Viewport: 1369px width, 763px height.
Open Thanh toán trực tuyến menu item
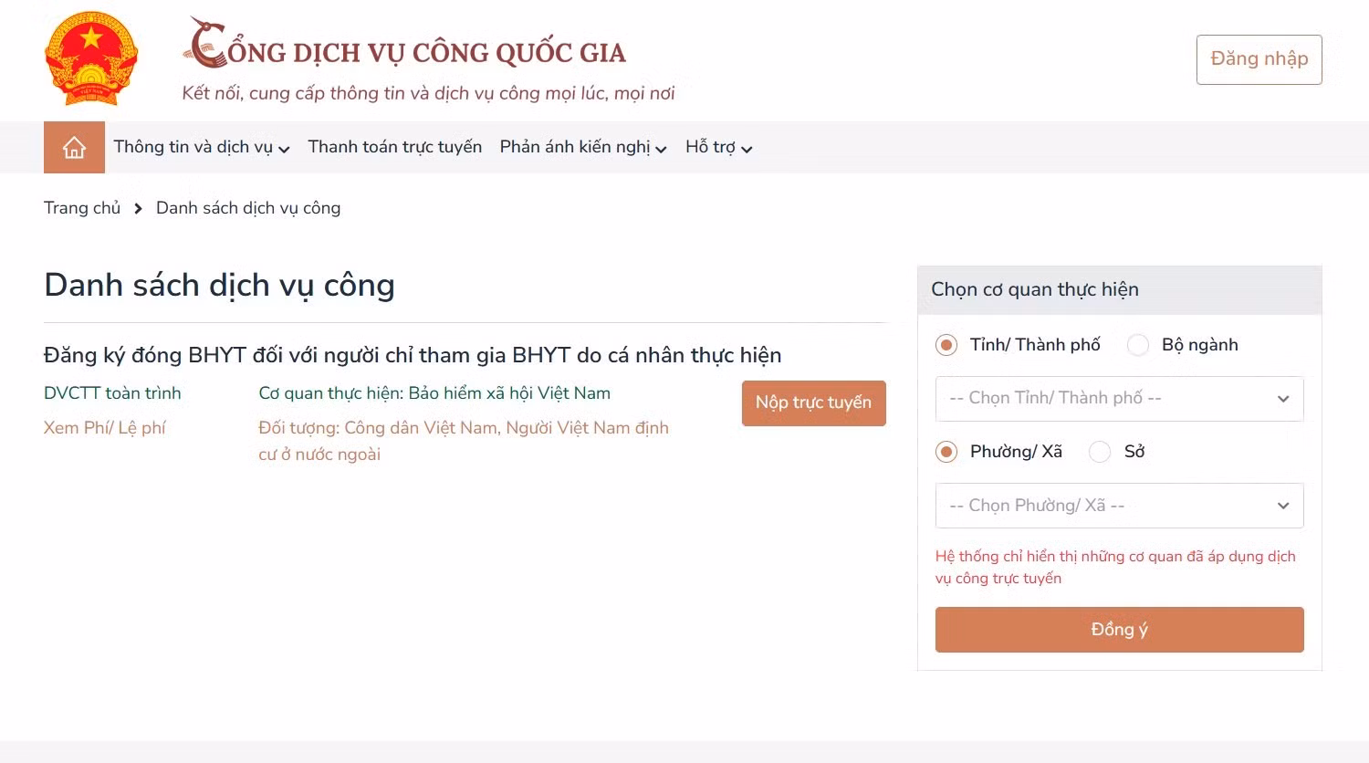(395, 147)
